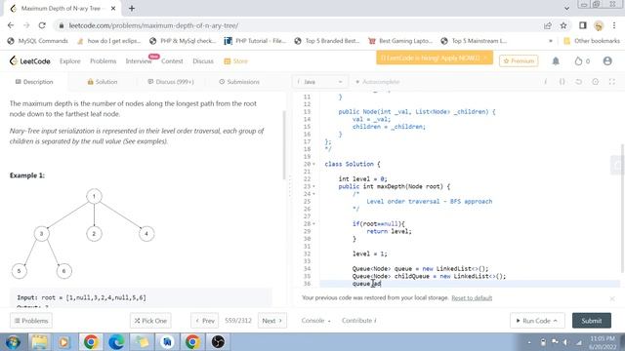Collapse code fold at line 20

[x=313, y=164]
